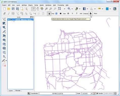
Task: Select the Zoom Out magnifier tool
Action: [x=51, y=9]
